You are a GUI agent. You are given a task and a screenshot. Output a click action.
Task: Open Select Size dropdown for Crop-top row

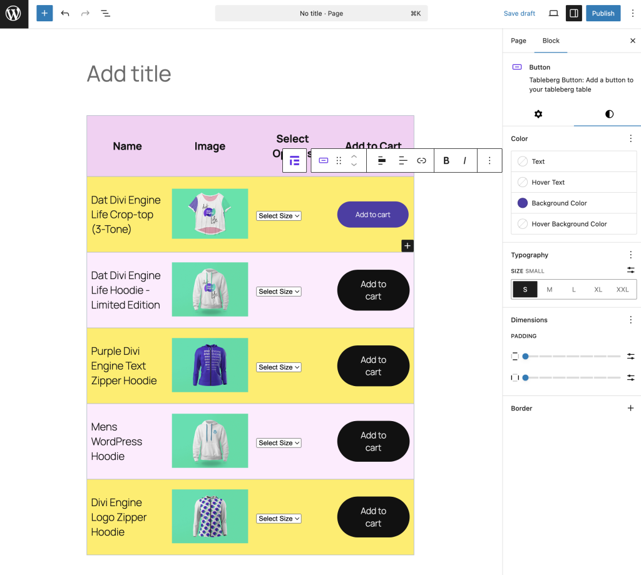click(x=279, y=216)
